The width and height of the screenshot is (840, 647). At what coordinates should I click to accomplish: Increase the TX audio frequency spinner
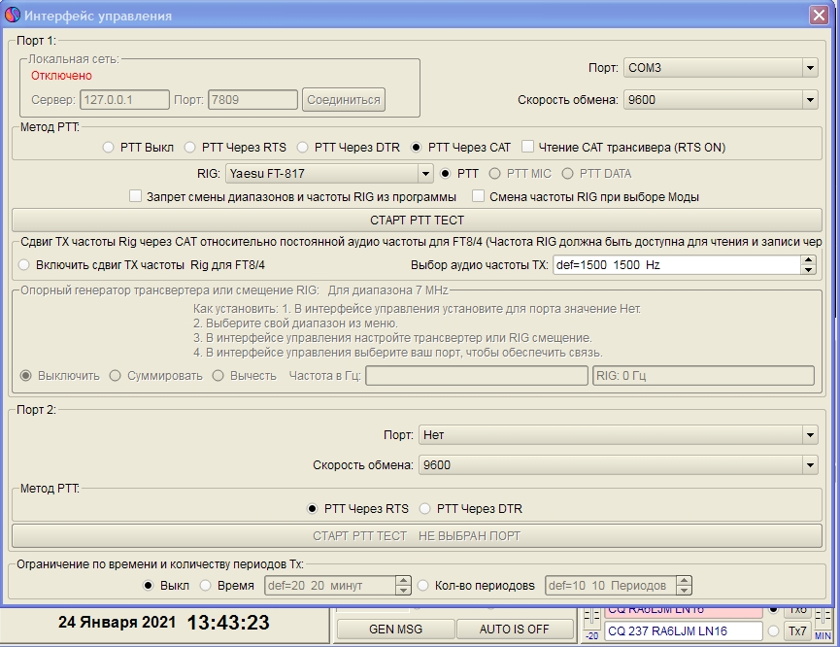tap(808, 260)
